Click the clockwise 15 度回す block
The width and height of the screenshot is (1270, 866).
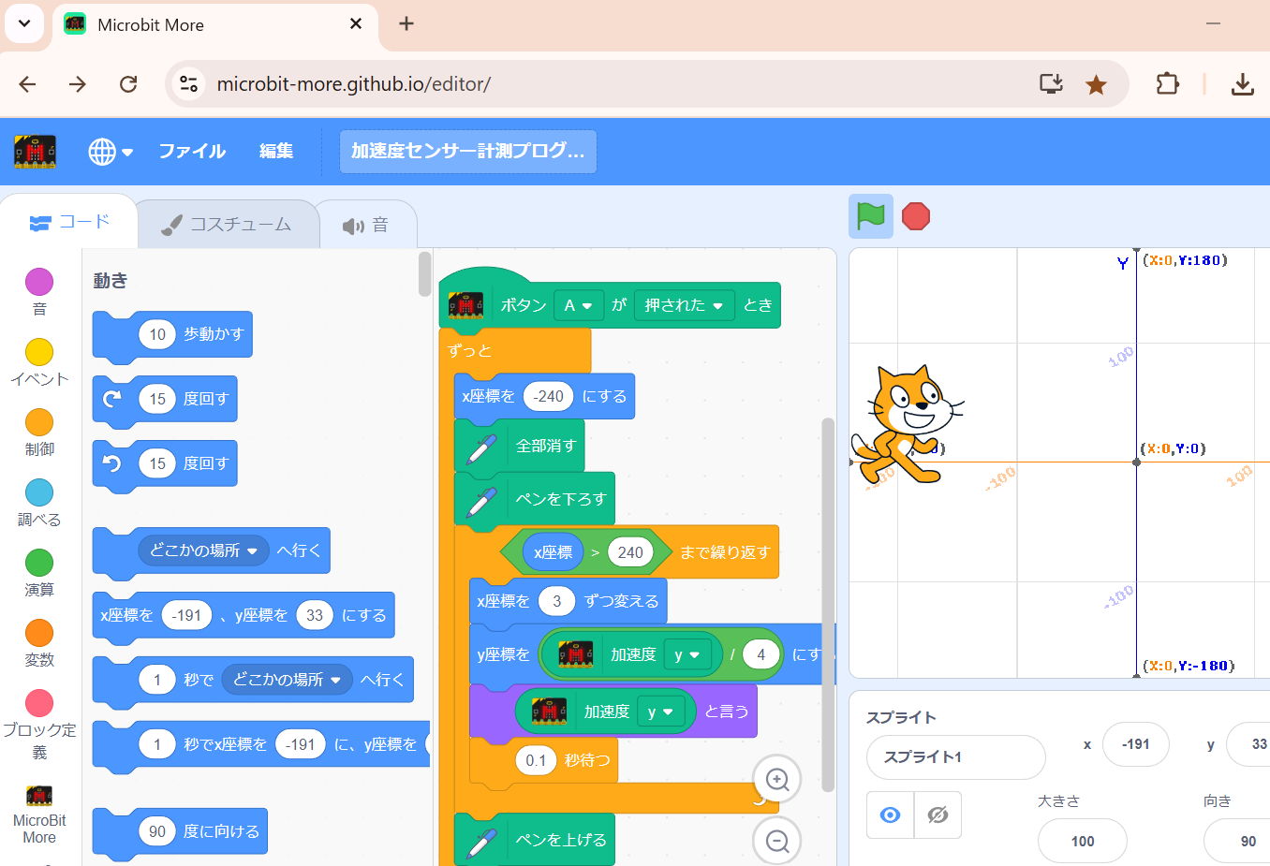tap(165, 399)
